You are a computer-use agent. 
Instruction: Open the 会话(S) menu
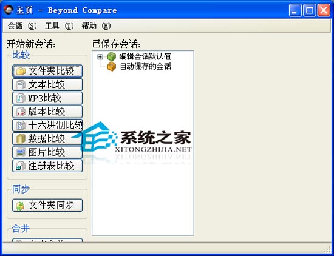(x=22, y=26)
